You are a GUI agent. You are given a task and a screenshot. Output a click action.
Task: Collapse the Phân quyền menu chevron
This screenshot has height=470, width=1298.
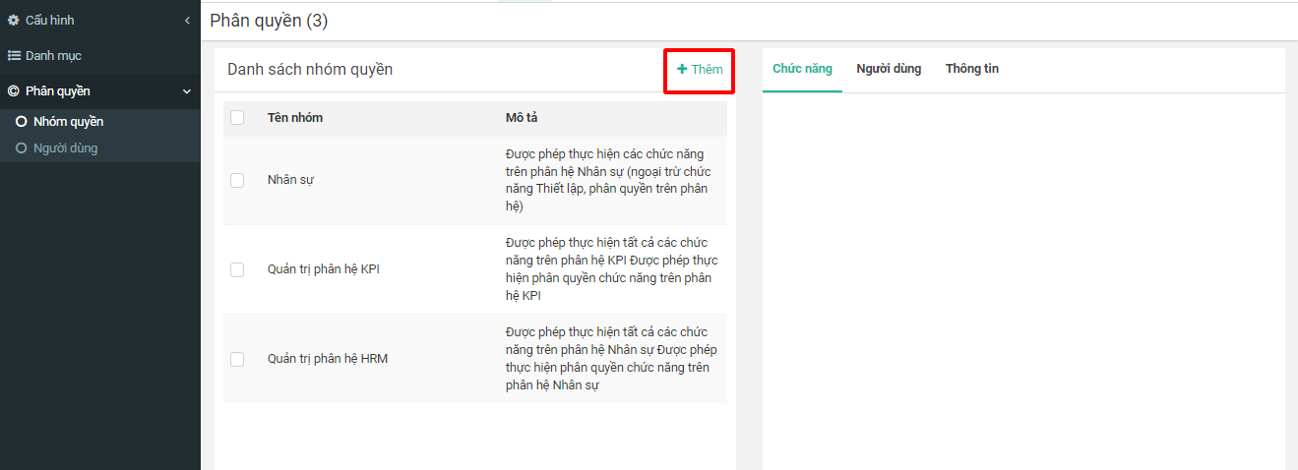pyautogui.click(x=187, y=91)
